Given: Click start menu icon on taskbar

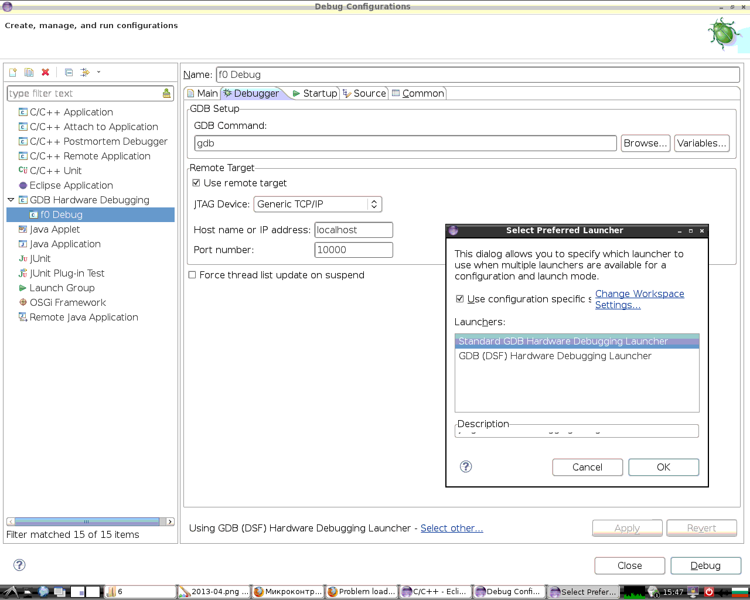Looking at the screenshot, I should click(x=11, y=592).
